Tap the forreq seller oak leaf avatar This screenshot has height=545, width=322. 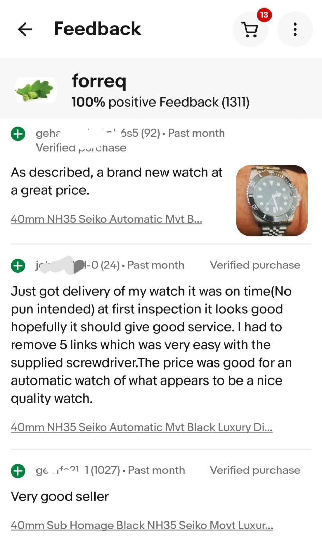click(x=35, y=90)
